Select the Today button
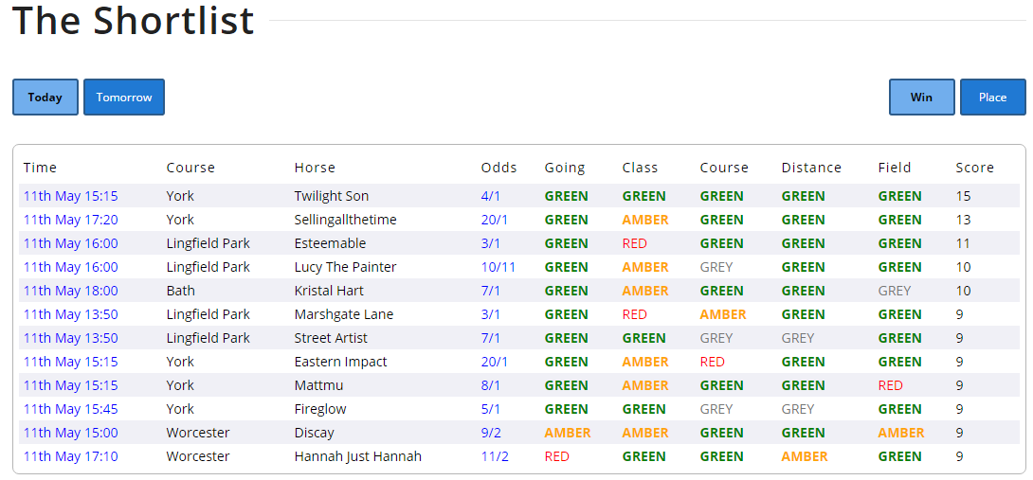 45,97
